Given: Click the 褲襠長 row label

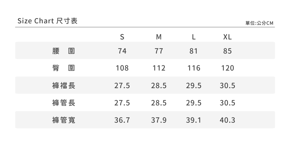Looking at the screenshot, I should click(x=64, y=86).
